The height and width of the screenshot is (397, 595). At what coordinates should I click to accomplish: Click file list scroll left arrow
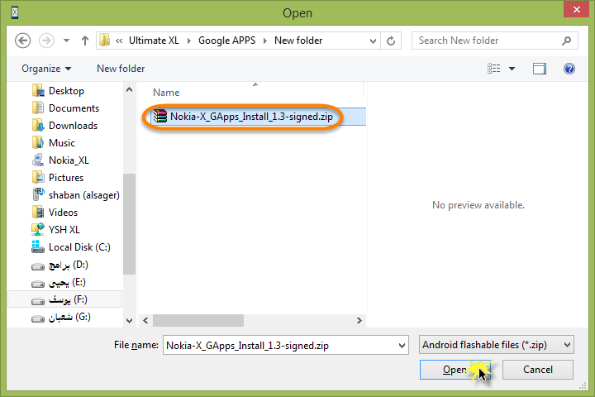point(145,321)
